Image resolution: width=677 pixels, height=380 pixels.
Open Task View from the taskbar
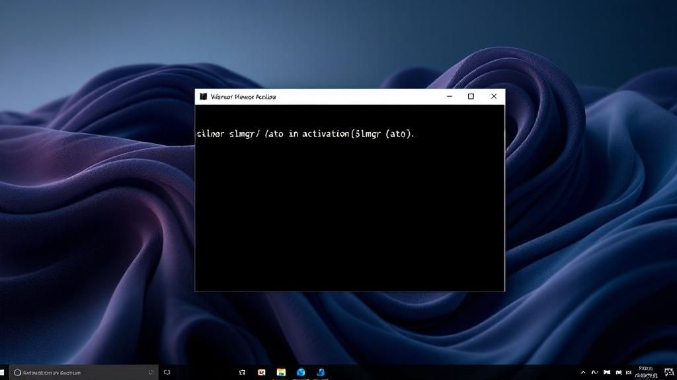pos(167,372)
